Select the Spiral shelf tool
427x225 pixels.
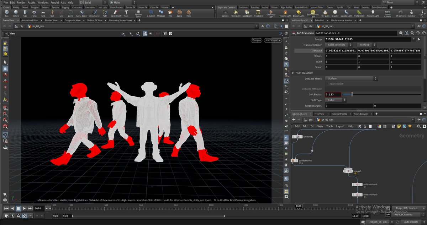coord(179,13)
